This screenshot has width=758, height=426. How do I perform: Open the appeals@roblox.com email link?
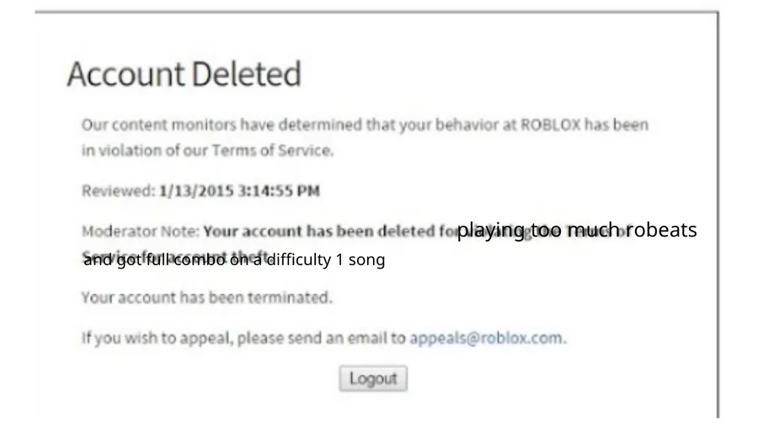486,338
